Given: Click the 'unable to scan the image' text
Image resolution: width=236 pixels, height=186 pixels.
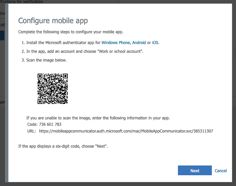Looking at the screenshot, I should (x=98, y=118).
